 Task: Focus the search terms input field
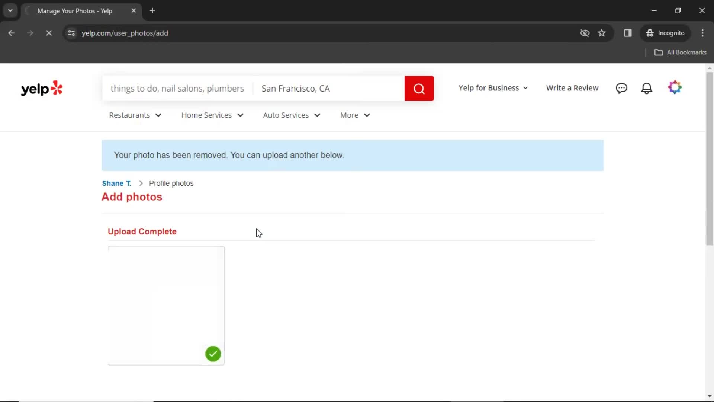pos(177,89)
